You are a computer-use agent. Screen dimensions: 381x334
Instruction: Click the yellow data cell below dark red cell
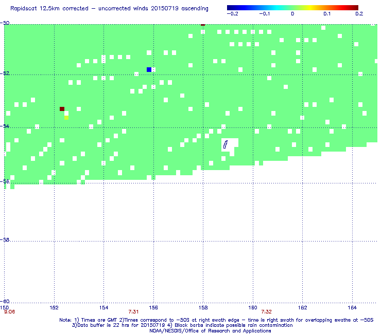tap(66, 118)
